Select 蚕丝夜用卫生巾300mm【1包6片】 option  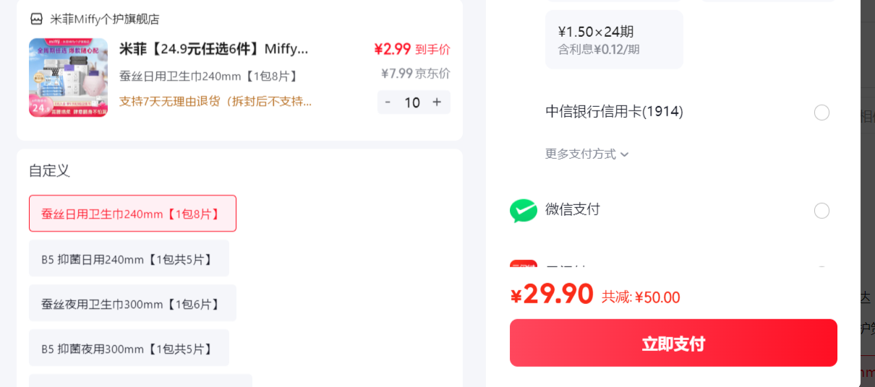[132, 303]
